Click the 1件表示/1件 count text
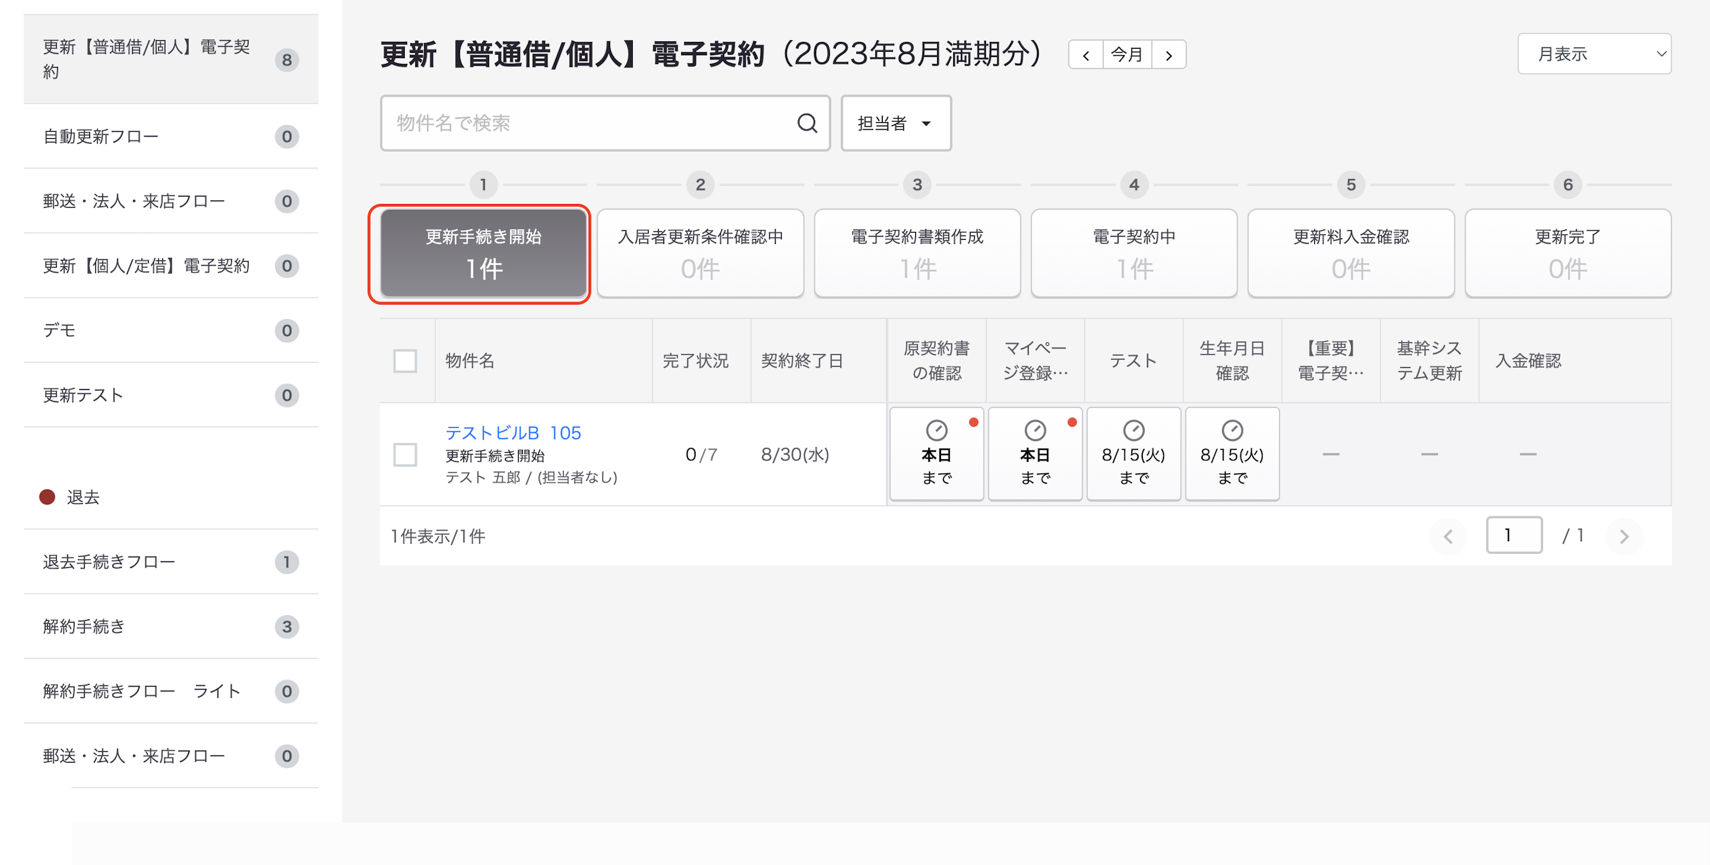1710x865 pixels. (x=438, y=536)
